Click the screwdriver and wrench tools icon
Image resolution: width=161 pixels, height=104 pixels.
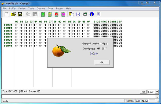pos(85,14)
